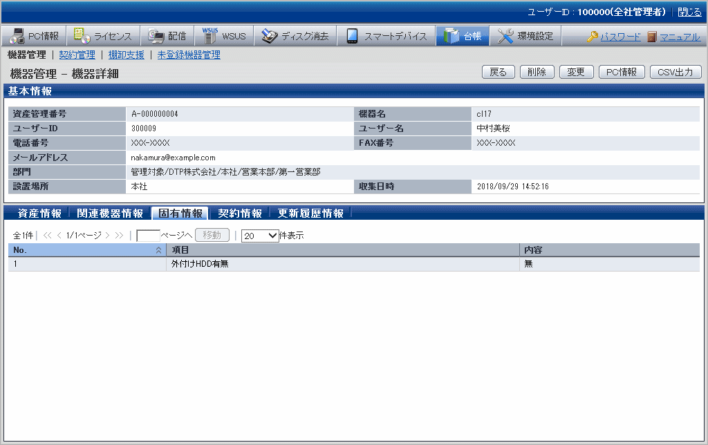Click the CSV出力 button
Viewport: 708px width, 445px height.
pos(676,73)
